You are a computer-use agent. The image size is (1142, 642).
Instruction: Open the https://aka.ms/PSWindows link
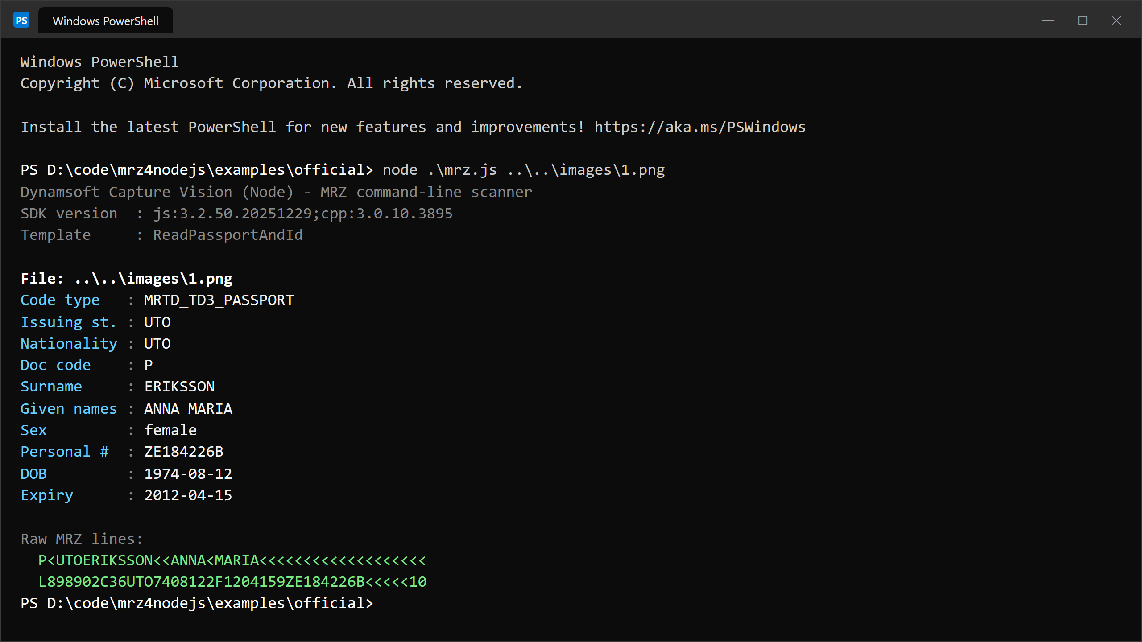700,127
